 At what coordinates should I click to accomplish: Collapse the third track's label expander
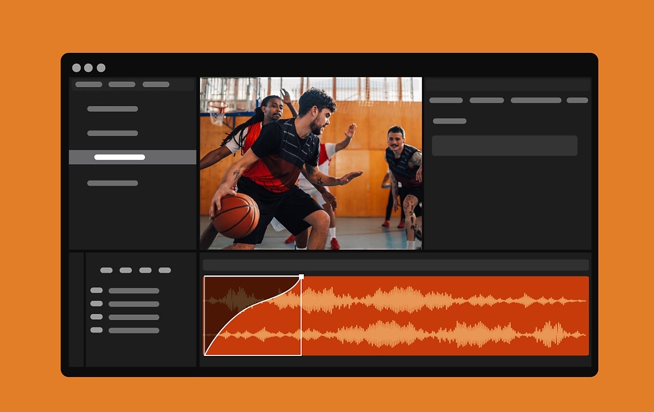pyautogui.click(x=96, y=317)
